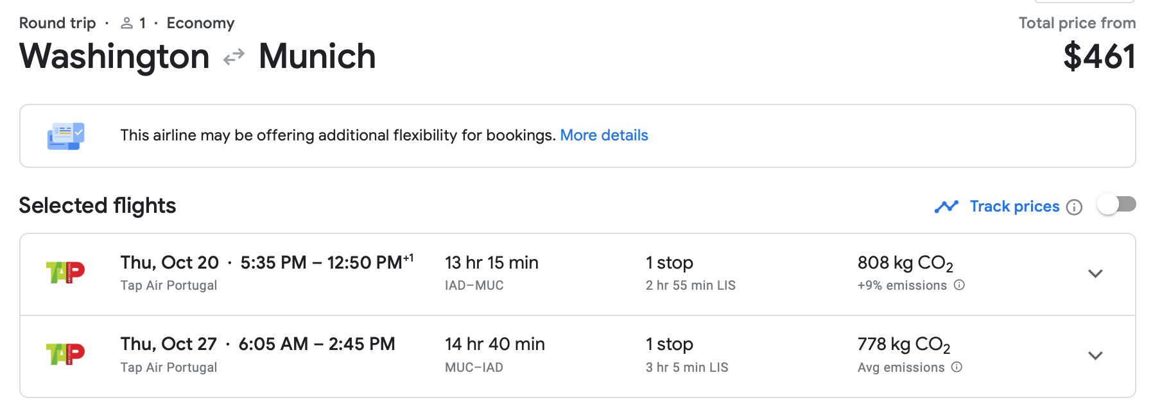Expand the Thu, Oct 20 flight details

[x=1095, y=274]
